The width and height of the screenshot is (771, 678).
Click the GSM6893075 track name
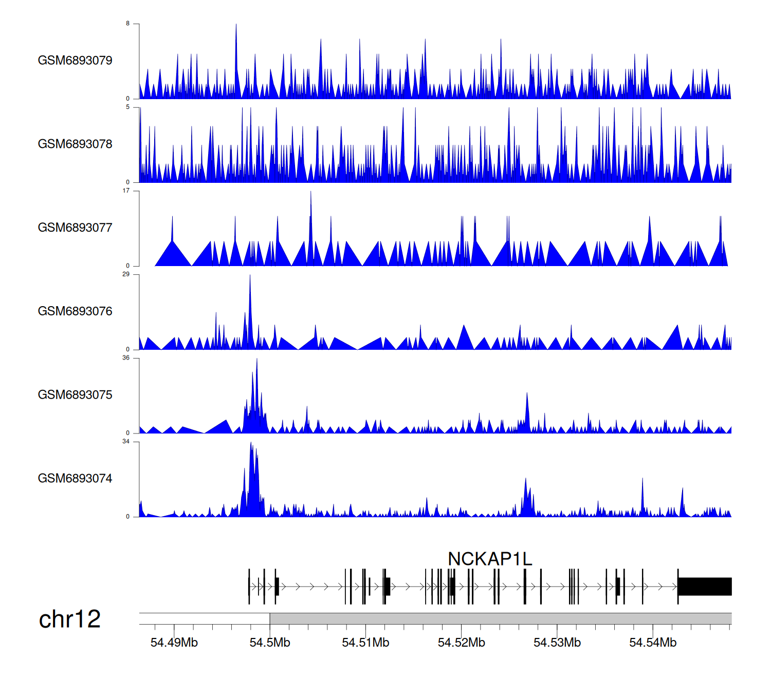coord(75,395)
